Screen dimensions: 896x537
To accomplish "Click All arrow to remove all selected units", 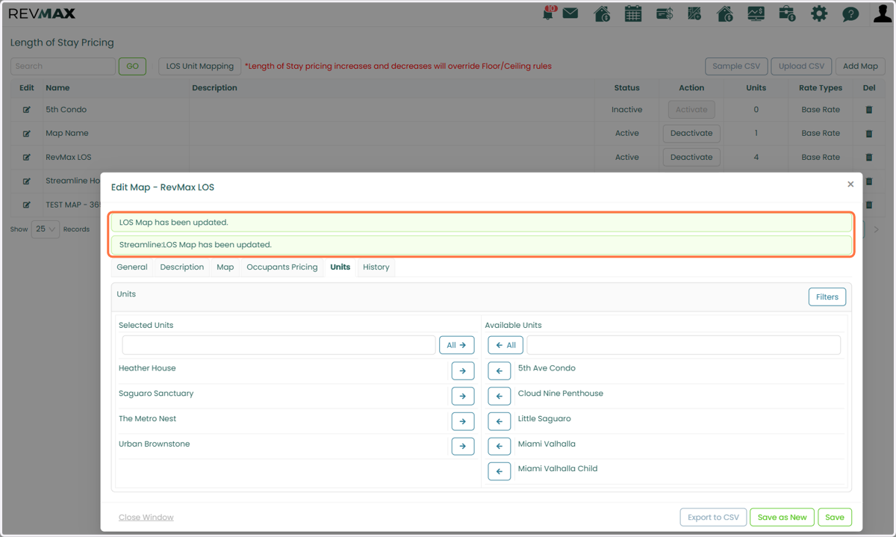I will [x=457, y=345].
